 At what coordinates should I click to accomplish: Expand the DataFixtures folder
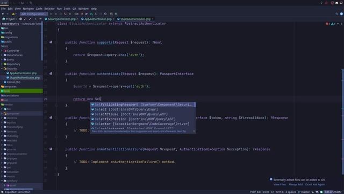click(x=2, y=55)
